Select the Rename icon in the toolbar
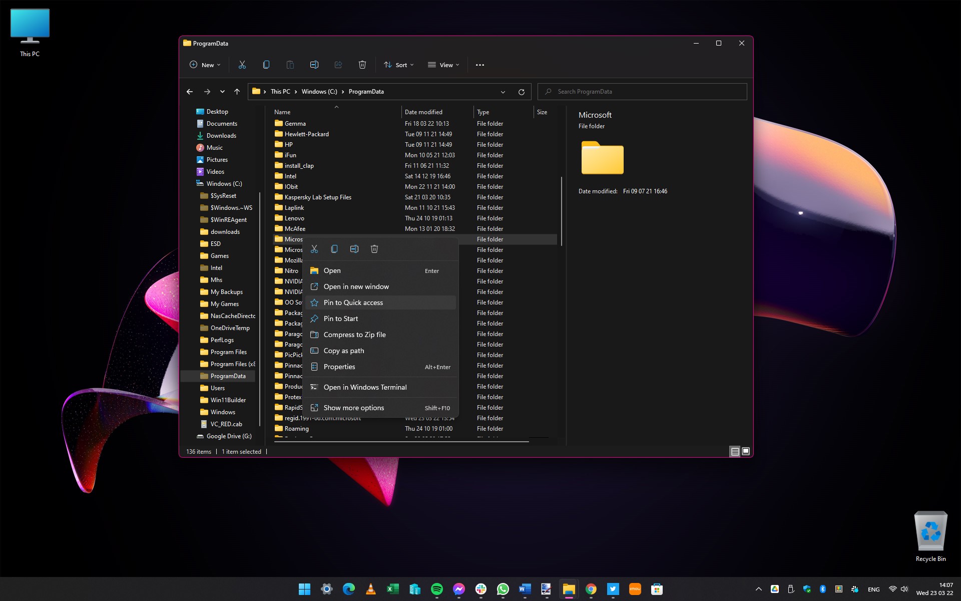 click(314, 65)
